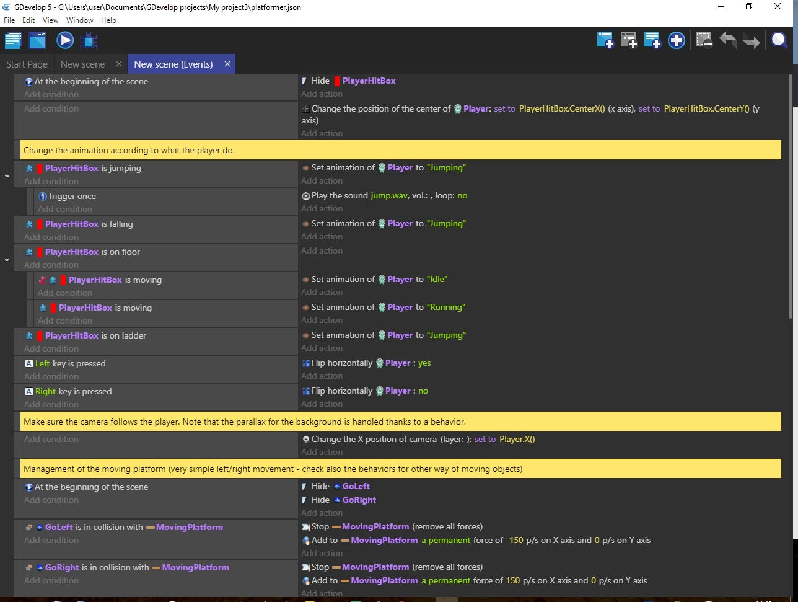The image size is (798, 602).
Task: Add action below Hide PlayerHitBox
Action: coord(322,94)
